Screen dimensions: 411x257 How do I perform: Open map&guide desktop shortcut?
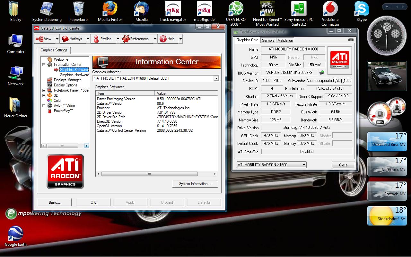point(204,13)
